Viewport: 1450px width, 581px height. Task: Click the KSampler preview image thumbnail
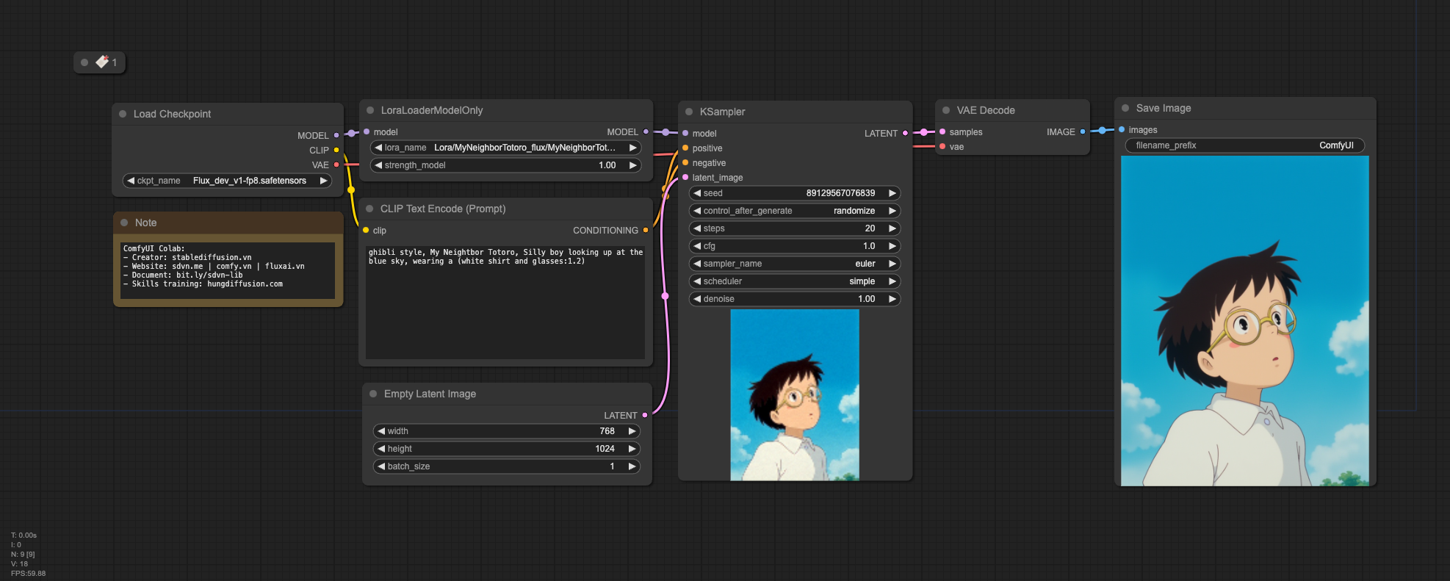point(795,395)
